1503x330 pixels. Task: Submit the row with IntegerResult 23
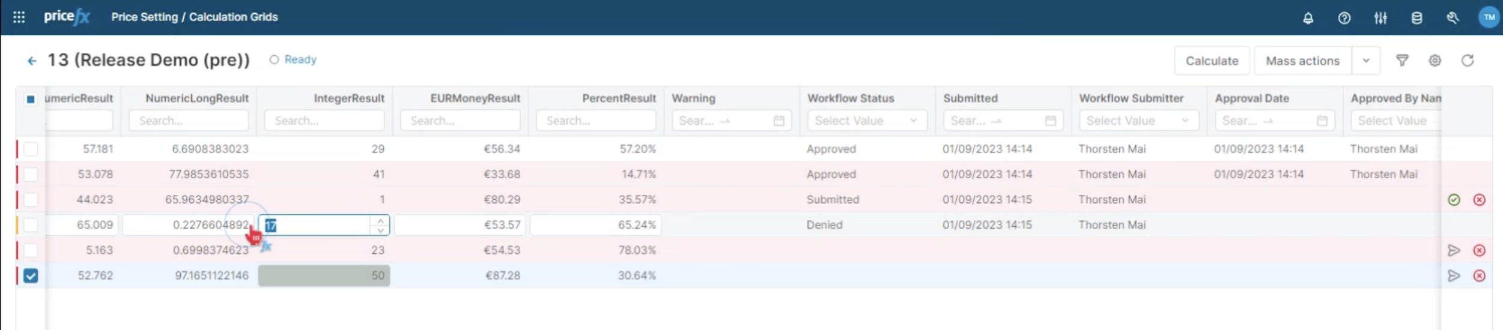[x=1453, y=250]
